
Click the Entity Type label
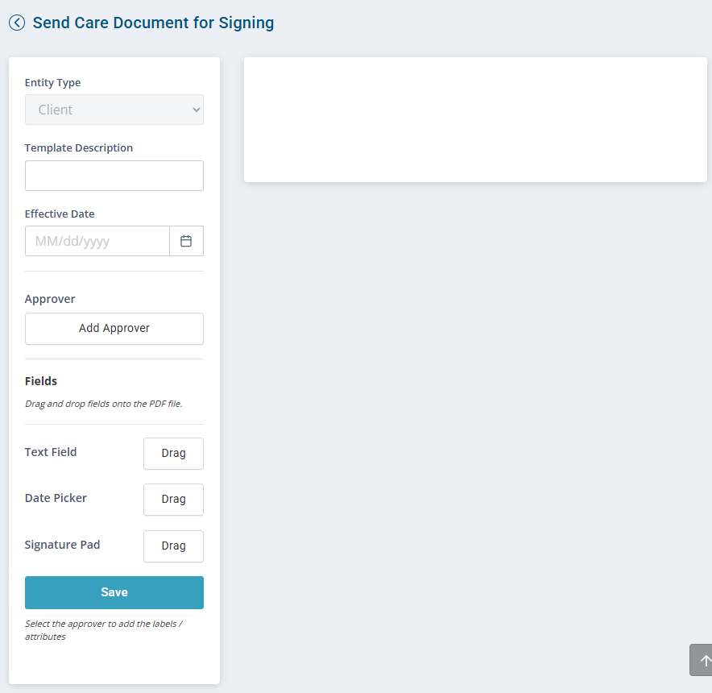tap(52, 83)
